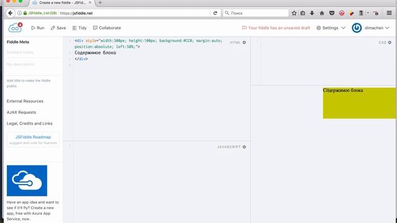Image resolution: width=397 pixels, height=223 pixels.
Task: Open CSS panel settings gear
Action: pyautogui.click(x=390, y=43)
